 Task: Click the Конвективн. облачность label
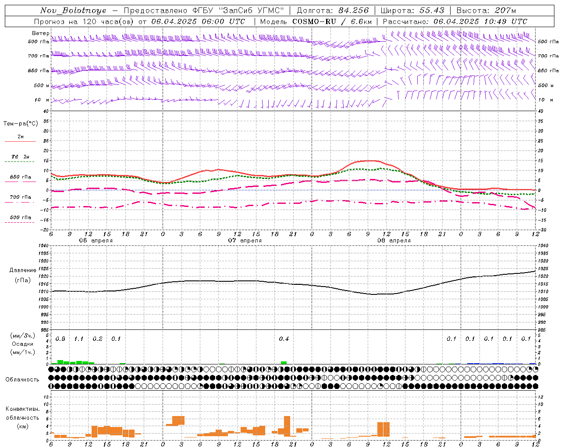tap(22, 413)
